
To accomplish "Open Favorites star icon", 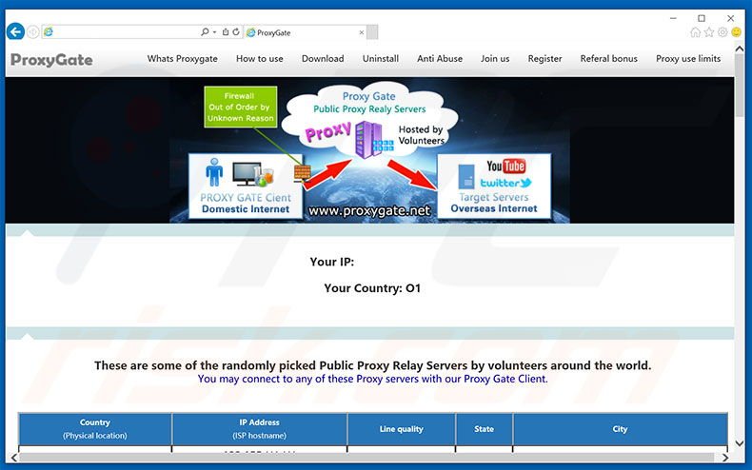I will (709, 32).
